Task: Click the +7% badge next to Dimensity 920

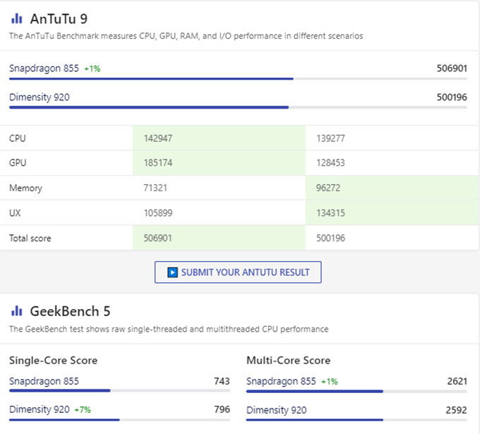Action: 83,409
